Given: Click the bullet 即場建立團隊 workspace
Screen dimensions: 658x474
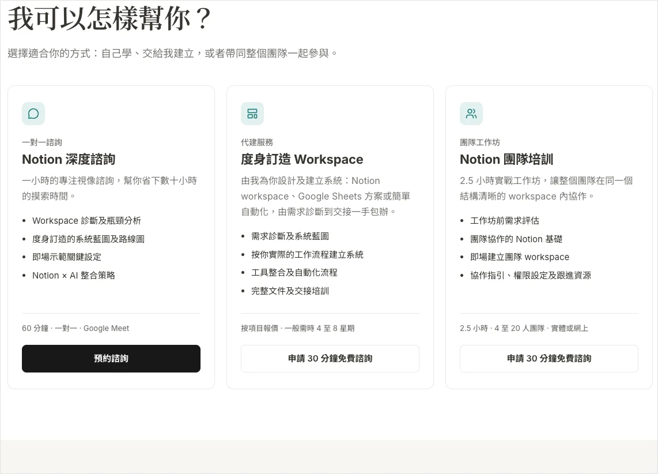Looking at the screenshot, I should [520, 257].
